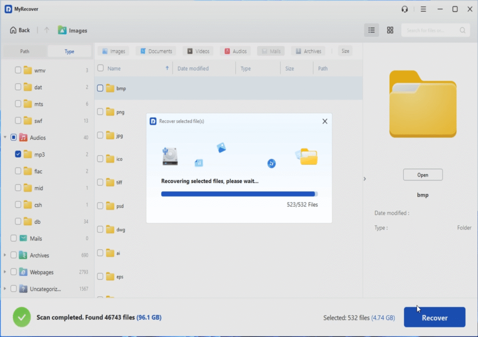
Task: Select the tiff folder icon
Action: click(110, 182)
